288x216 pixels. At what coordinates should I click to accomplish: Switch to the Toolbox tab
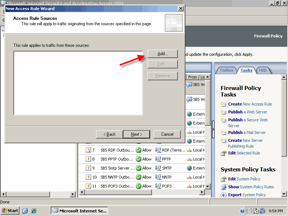[x=226, y=70]
